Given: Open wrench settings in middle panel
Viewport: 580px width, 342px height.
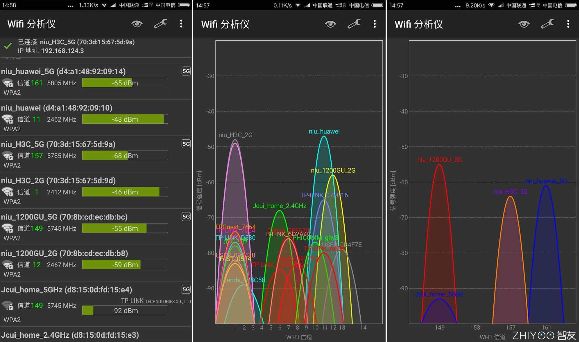Looking at the screenshot, I should coord(354,24).
